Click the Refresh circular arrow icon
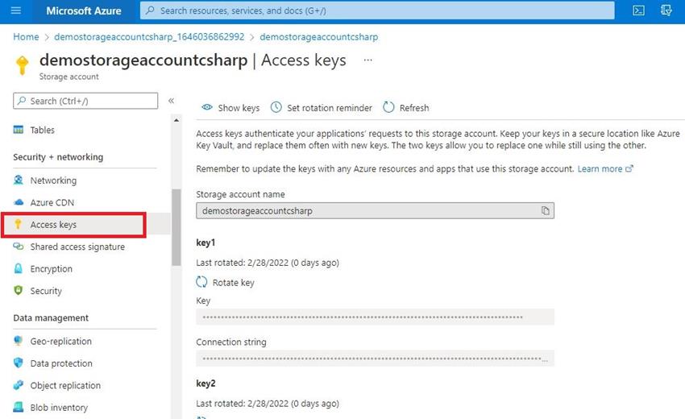This screenshot has width=685, height=419. pyautogui.click(x=388, y=107)
